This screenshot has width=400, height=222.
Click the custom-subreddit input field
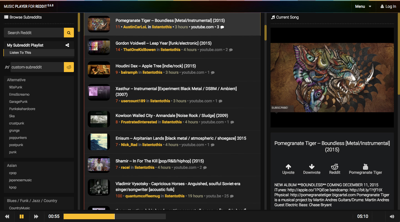37,67
